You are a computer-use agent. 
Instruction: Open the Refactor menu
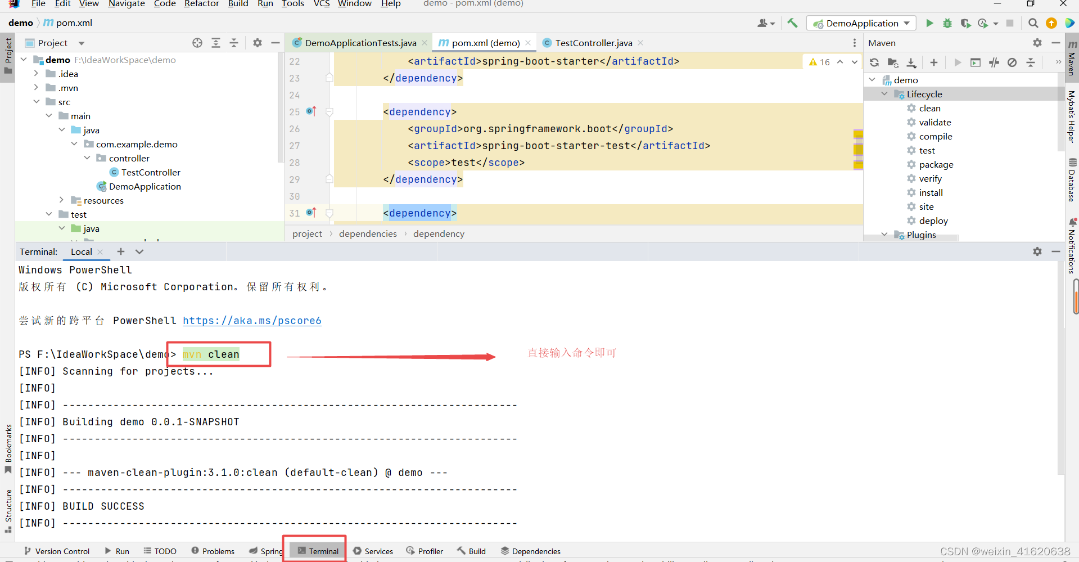[x=201, y=3]
